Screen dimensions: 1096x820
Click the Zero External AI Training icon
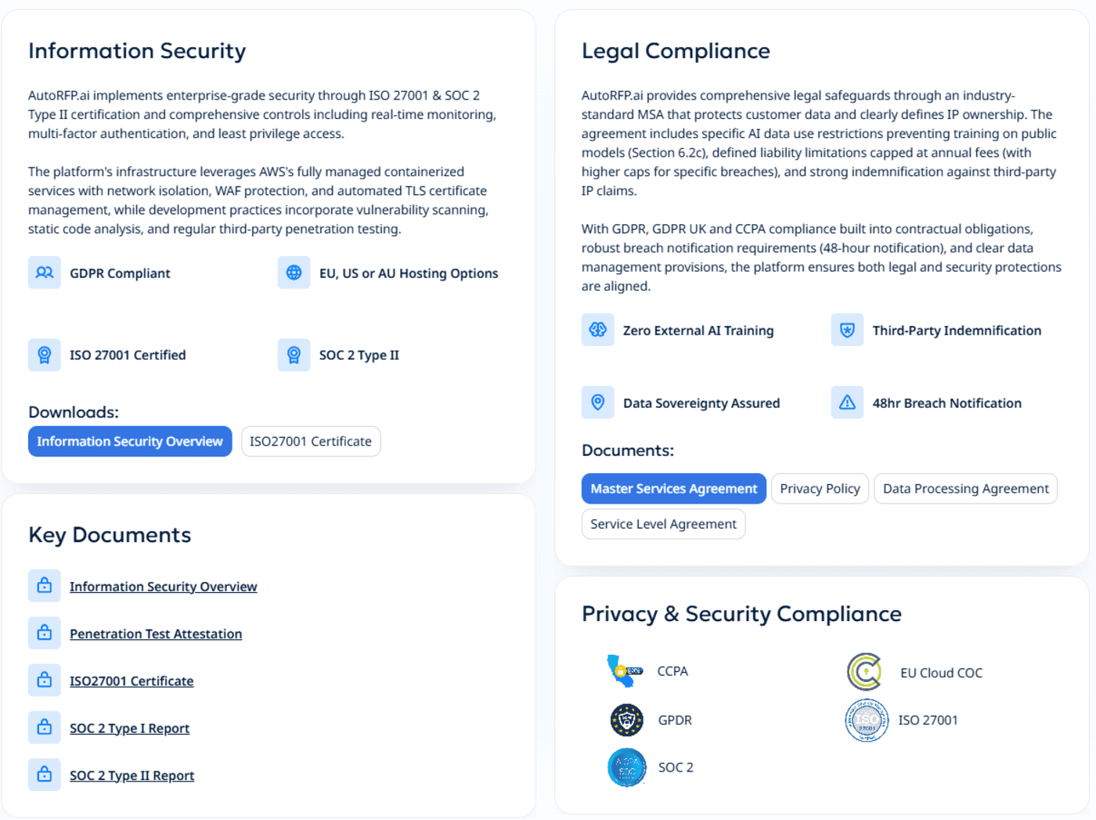point(597,330)
